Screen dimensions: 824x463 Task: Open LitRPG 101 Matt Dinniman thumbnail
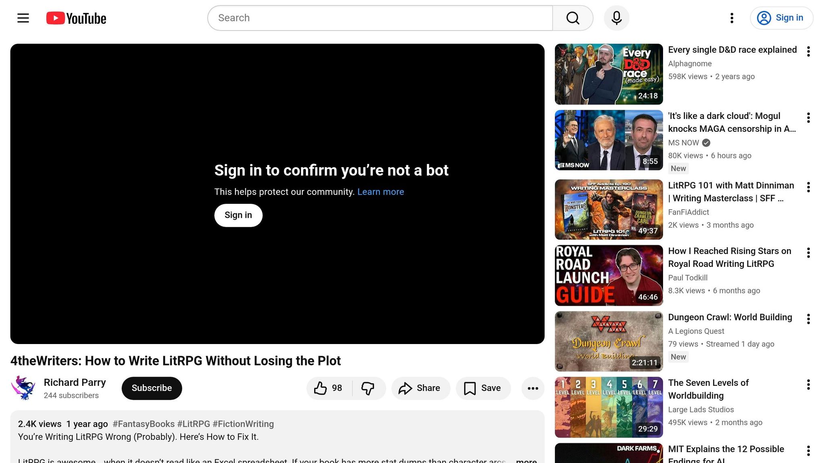pyautogui.click(x=609, y=210)
